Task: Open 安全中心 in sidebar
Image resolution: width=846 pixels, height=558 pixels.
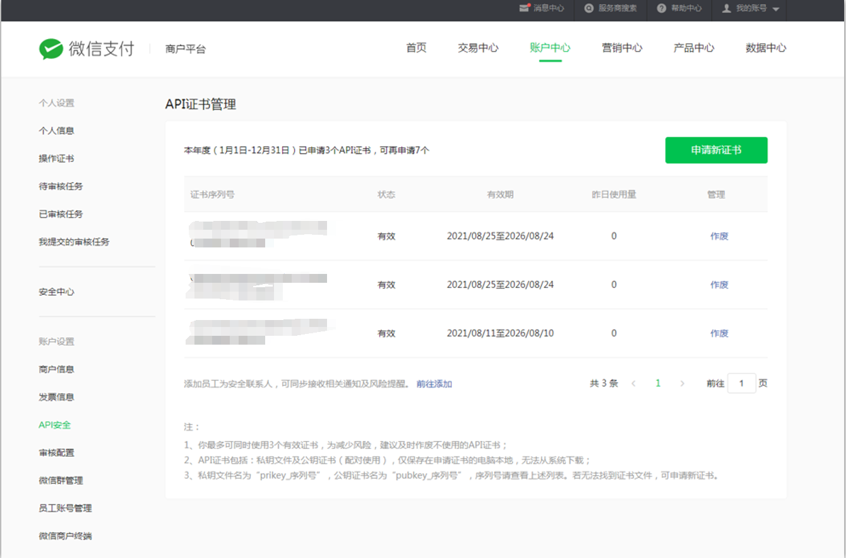Action: pos(56,292)
